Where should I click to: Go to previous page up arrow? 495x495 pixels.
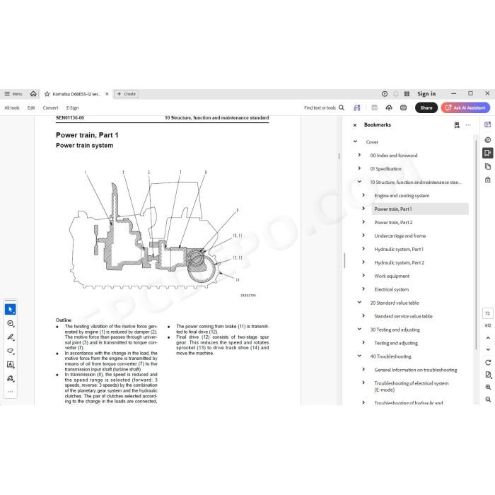tap(488, 338)
